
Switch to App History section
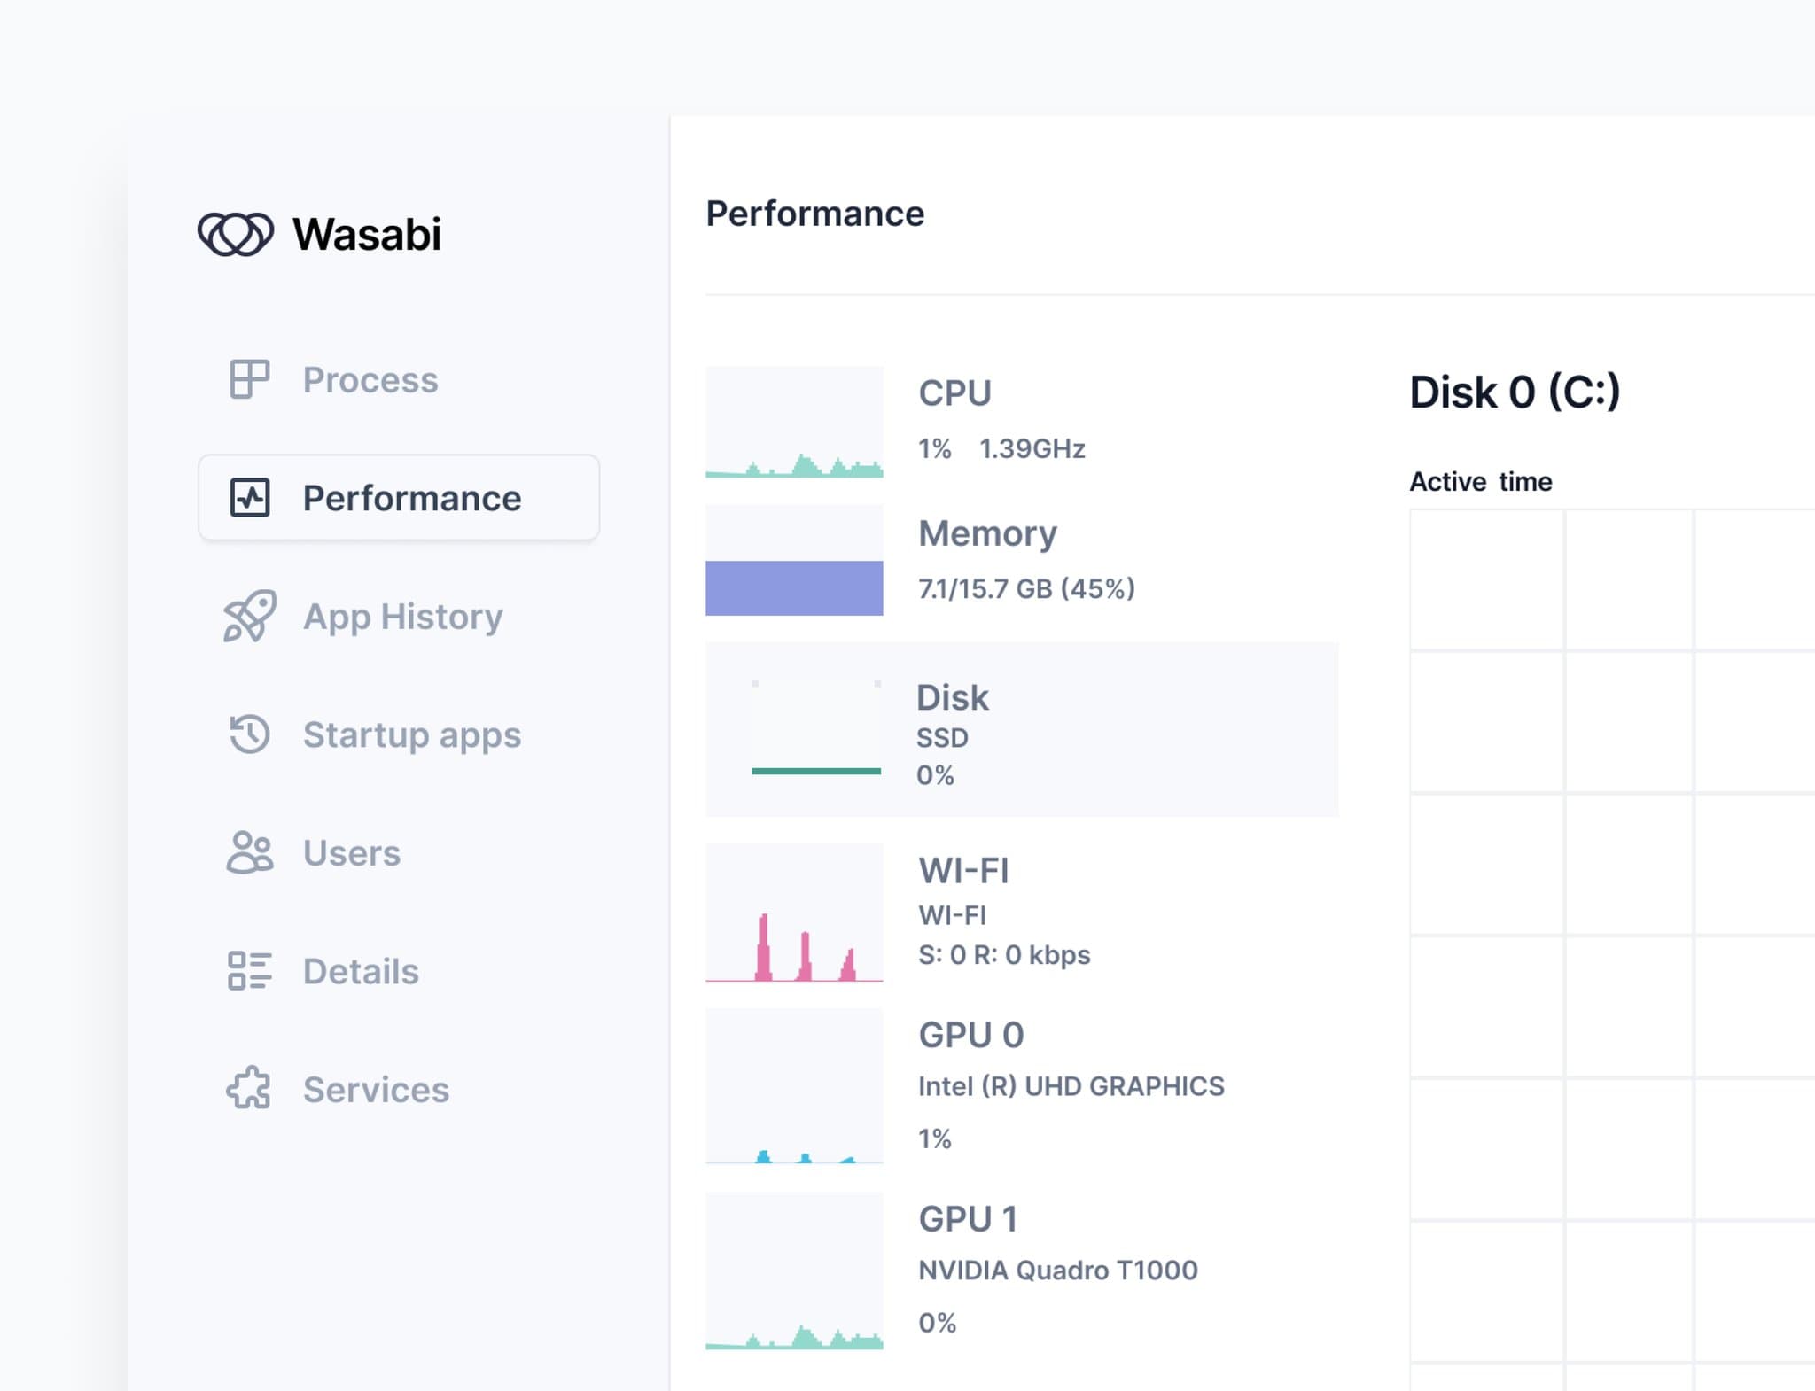[402, 616]
